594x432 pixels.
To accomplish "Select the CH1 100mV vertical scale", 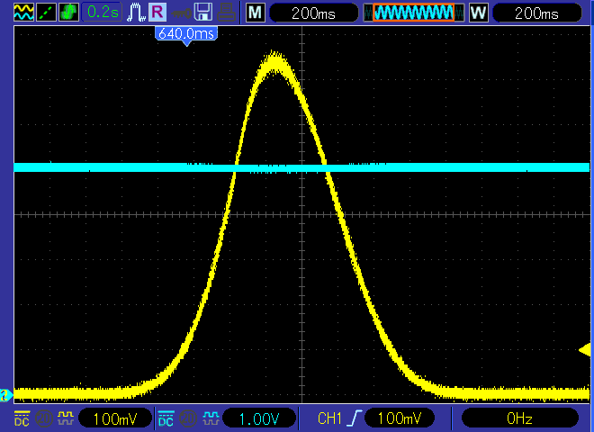I will click(x=115, y=418).
